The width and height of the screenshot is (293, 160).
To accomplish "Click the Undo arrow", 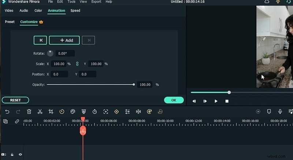I will click(x=7, y=112).
